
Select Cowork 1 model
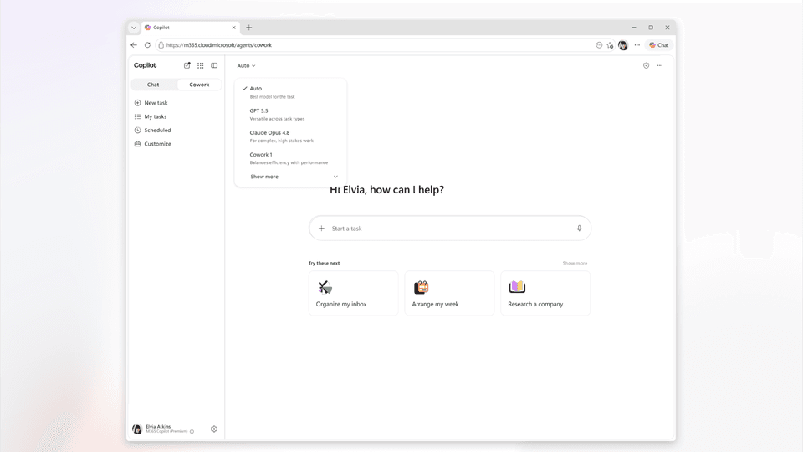point(290,158)
